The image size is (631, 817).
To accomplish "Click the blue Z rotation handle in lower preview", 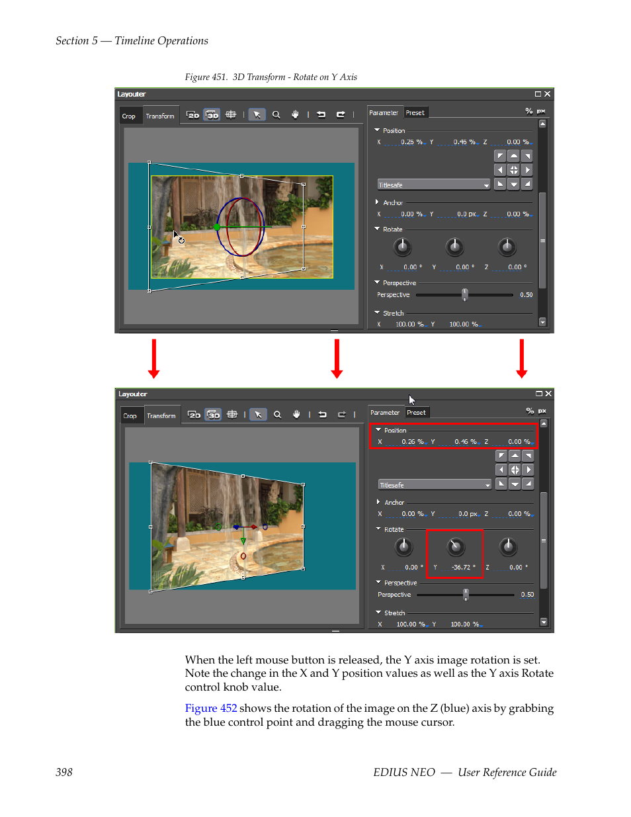I will click(x=265, y=527).
